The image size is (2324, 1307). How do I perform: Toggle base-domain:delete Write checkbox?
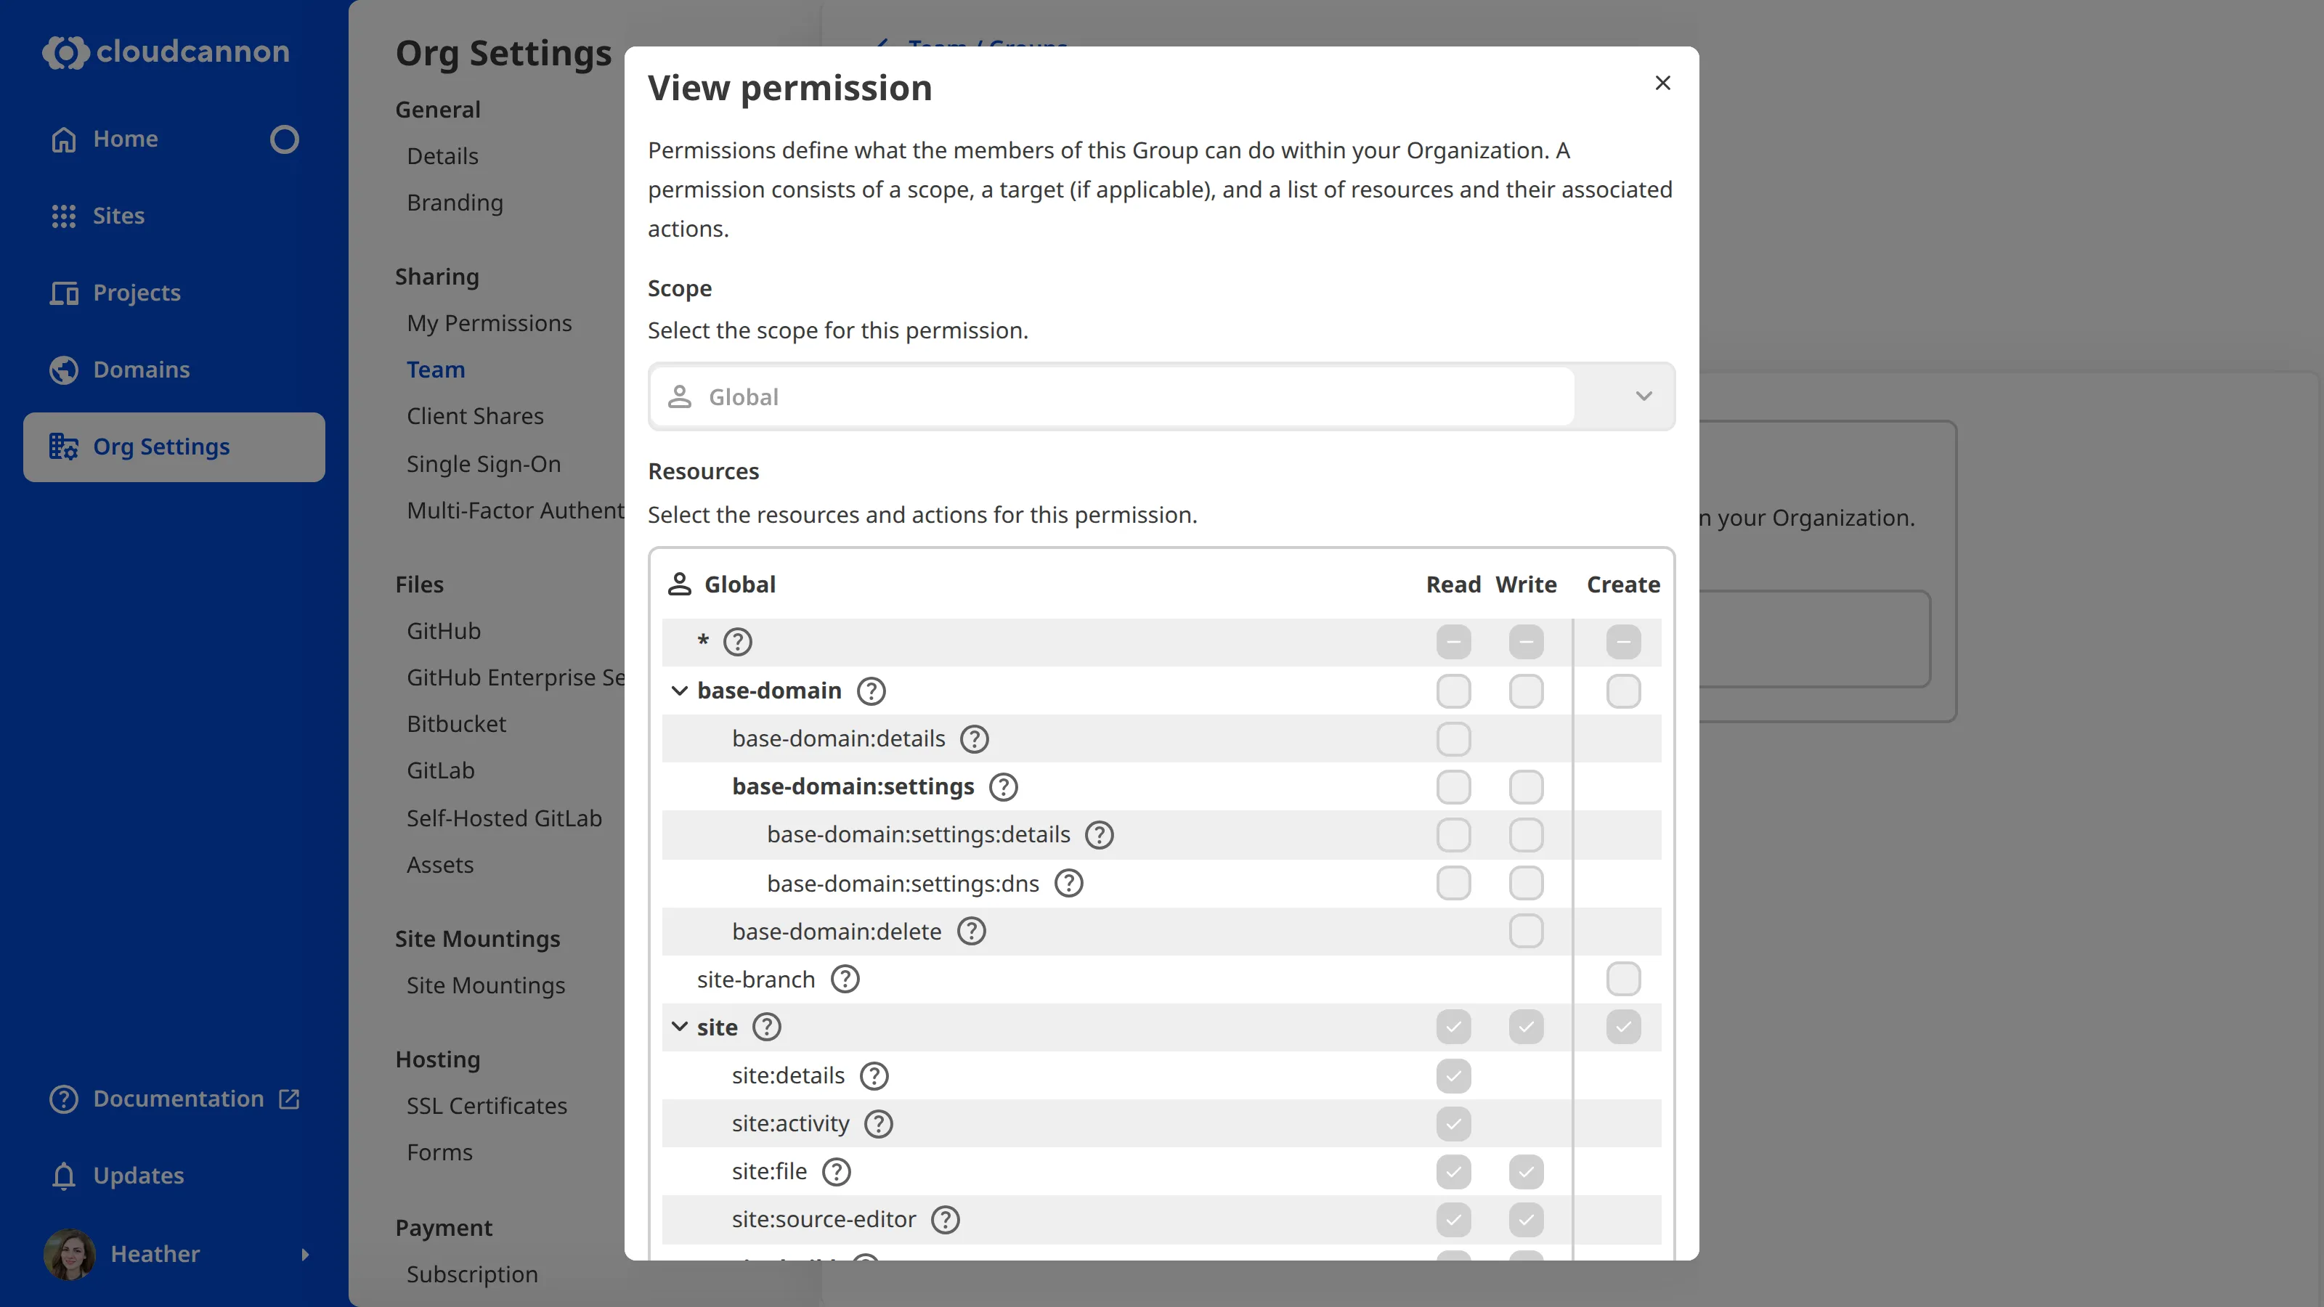1526,931
